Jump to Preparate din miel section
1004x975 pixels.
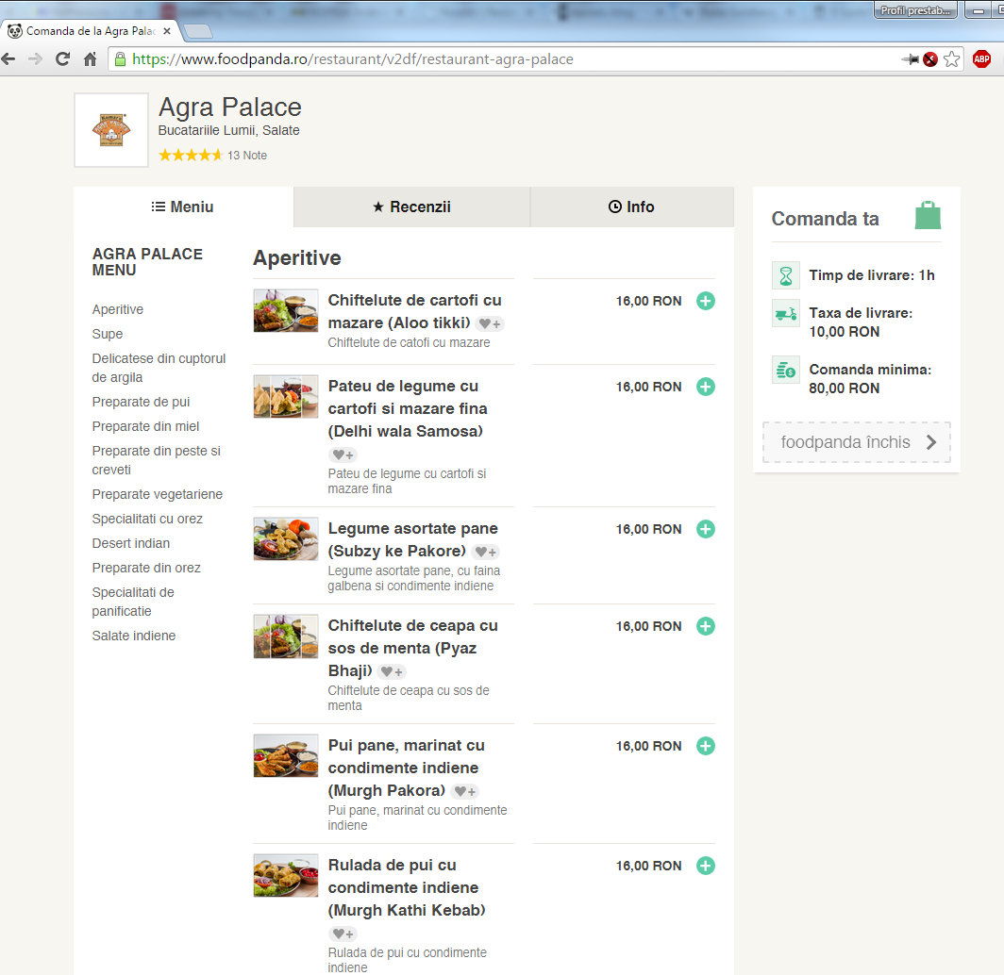click(x=145, y=426)
